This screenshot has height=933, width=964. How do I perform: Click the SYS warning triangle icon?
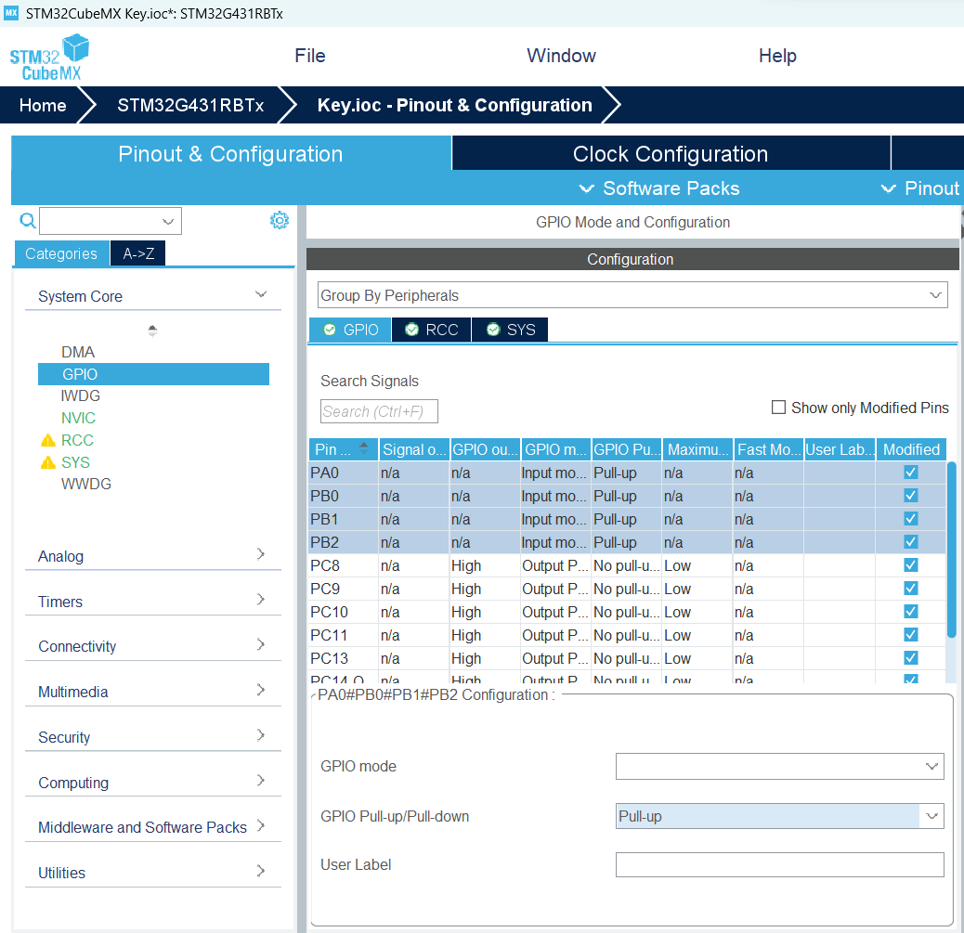click(48, 462)
